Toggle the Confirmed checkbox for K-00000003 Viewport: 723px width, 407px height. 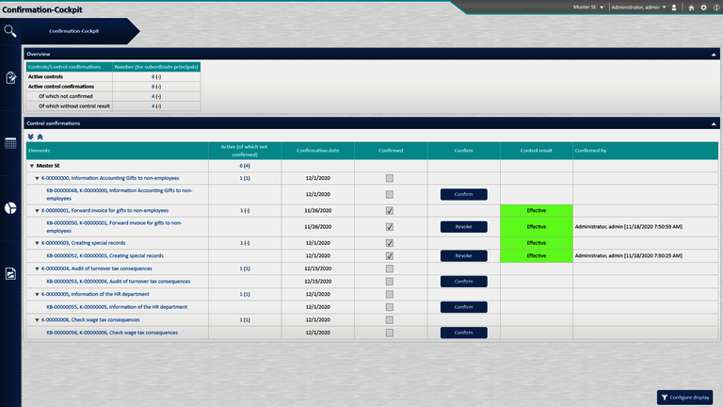pyautogui.click(x=390, y=243)
